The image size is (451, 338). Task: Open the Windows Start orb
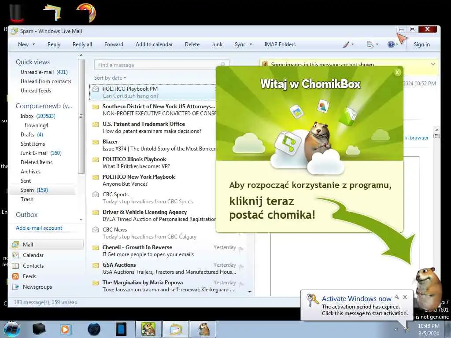pos(12,329)
